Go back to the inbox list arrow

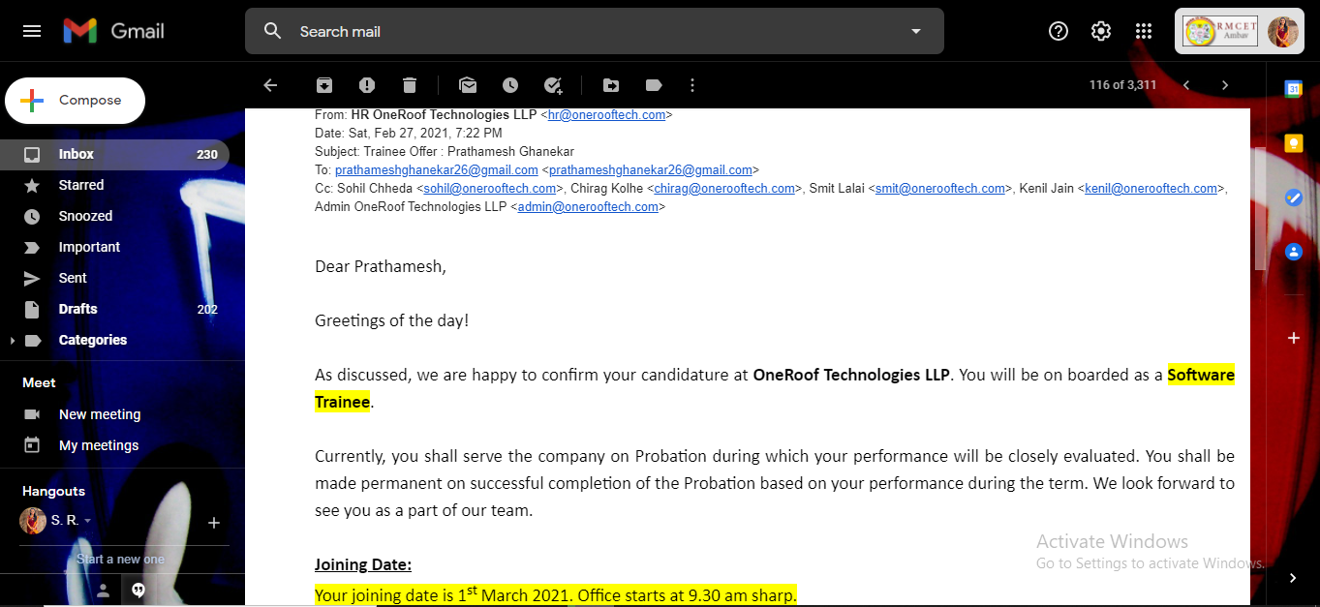point(270,85)
